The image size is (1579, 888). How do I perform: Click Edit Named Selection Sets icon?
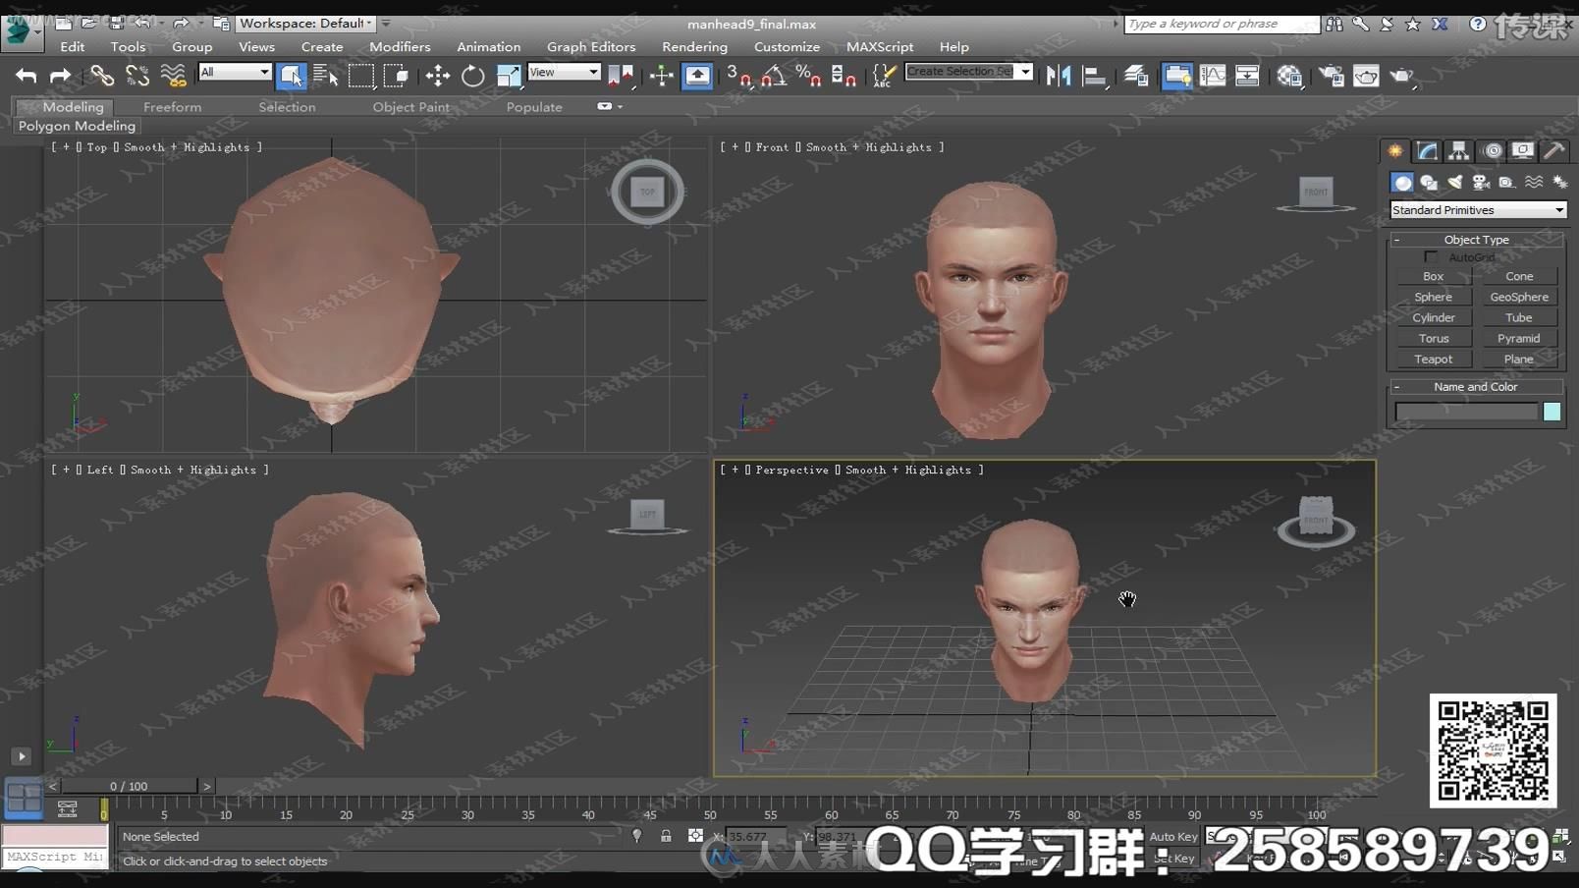tap(885, 76)
